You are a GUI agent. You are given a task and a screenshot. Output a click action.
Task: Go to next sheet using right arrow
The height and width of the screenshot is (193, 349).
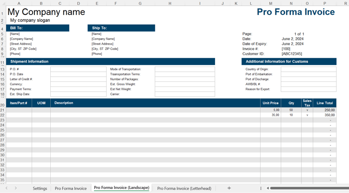click(x=15, y=188)
